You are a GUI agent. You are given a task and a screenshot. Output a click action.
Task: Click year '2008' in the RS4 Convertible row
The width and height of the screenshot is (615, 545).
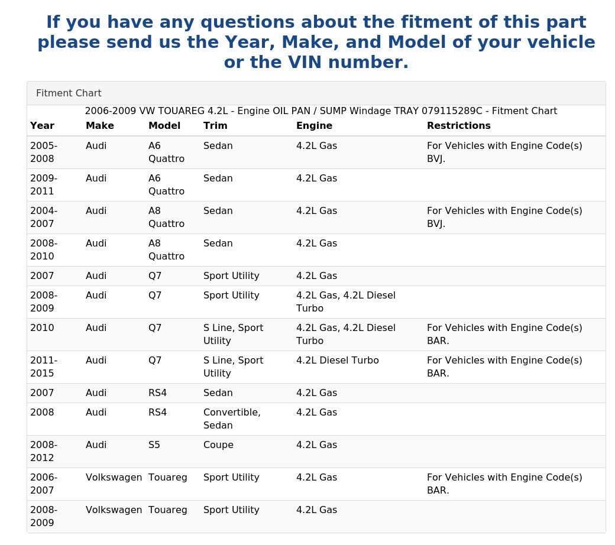42,413
